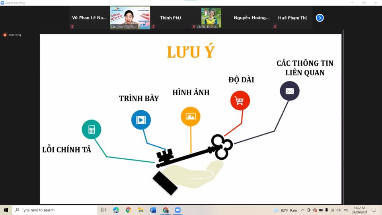Open the notification center
382x215 pixels.
click(x=374, y=210)
